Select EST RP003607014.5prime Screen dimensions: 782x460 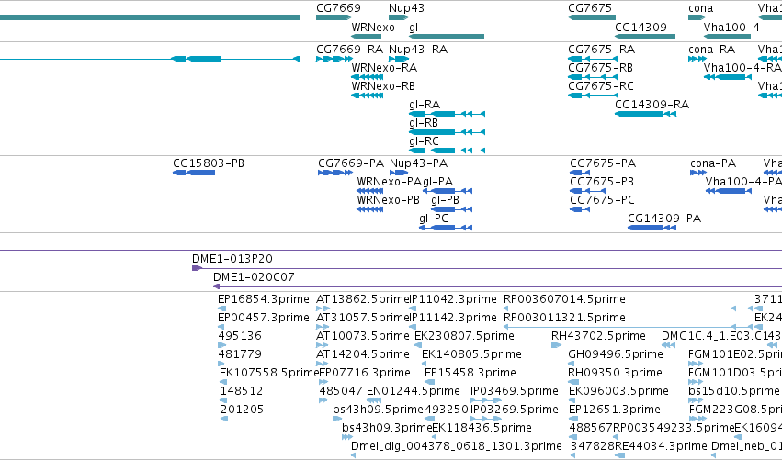point(628,309)
